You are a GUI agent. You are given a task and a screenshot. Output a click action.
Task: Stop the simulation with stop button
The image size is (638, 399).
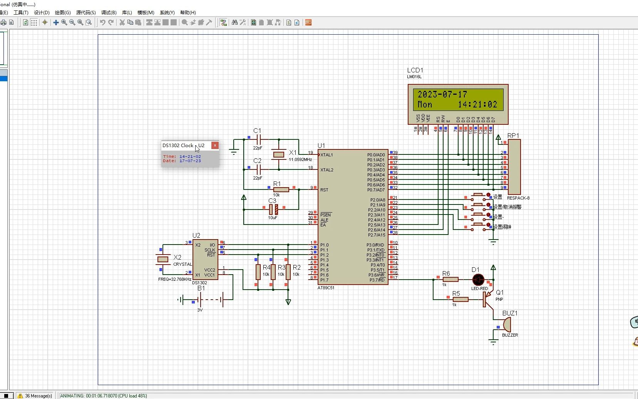click(x=6, y=396)
